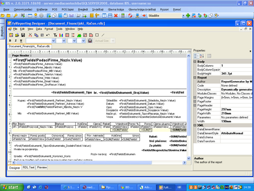Select the Line insert tool
The image size is (254, 191).
pyautogui.click(x=103, y=35)
